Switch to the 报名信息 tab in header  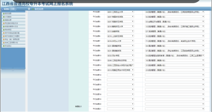[39, 9]
